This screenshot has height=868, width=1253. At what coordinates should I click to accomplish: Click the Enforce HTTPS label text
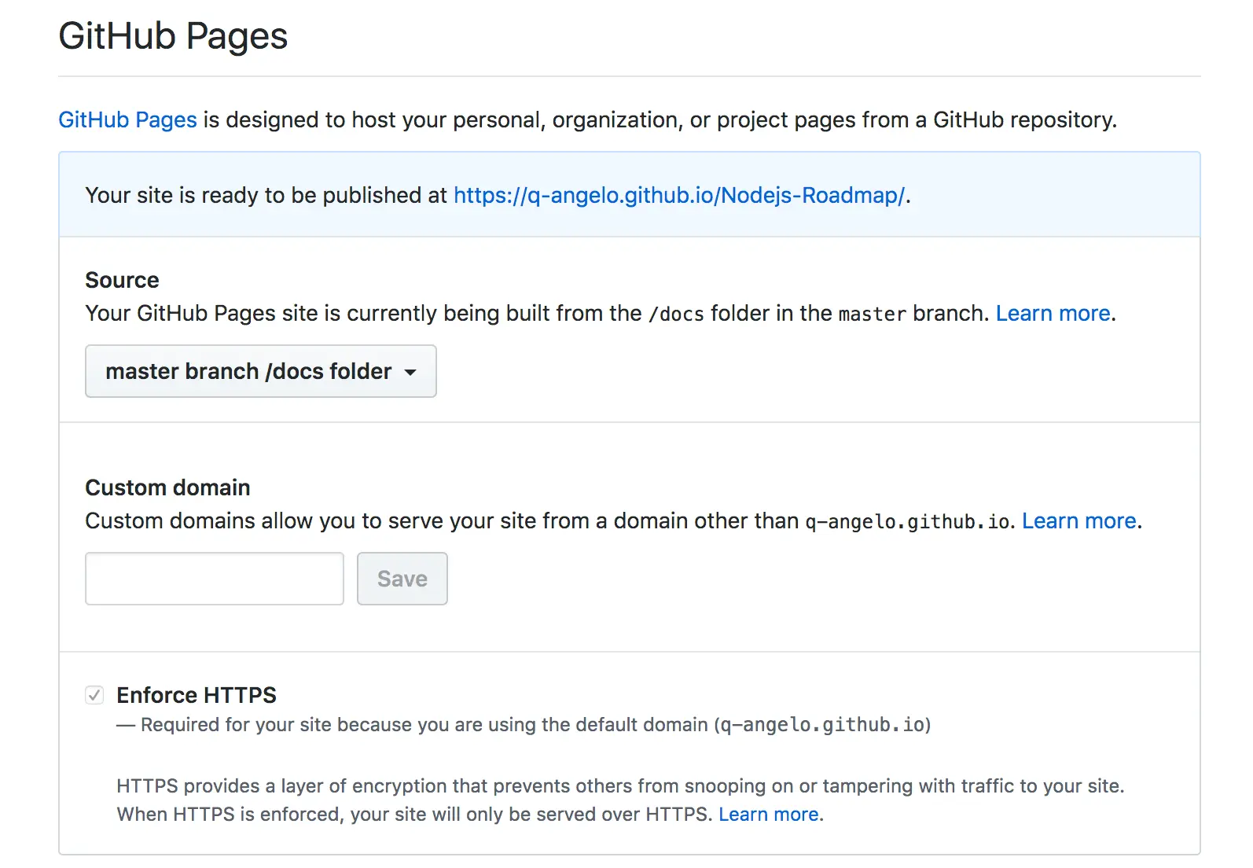[197, 695]
